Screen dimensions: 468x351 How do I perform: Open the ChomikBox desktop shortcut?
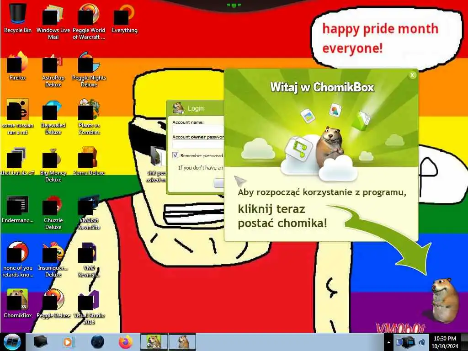(18, 303)
